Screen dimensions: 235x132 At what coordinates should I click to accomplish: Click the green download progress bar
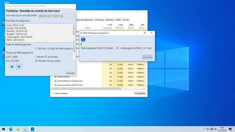pos(117,44)
